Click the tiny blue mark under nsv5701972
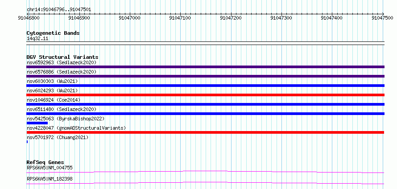The width and height of the screenshot is (397, 189). click(27, 142)
